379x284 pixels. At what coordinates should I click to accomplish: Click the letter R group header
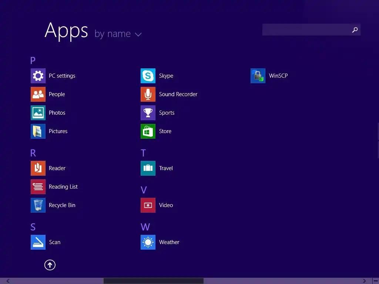coord(33,153)
